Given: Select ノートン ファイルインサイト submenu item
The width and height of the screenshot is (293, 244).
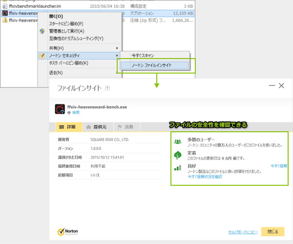Looking at the screenshot, I should tap(155, 65).
